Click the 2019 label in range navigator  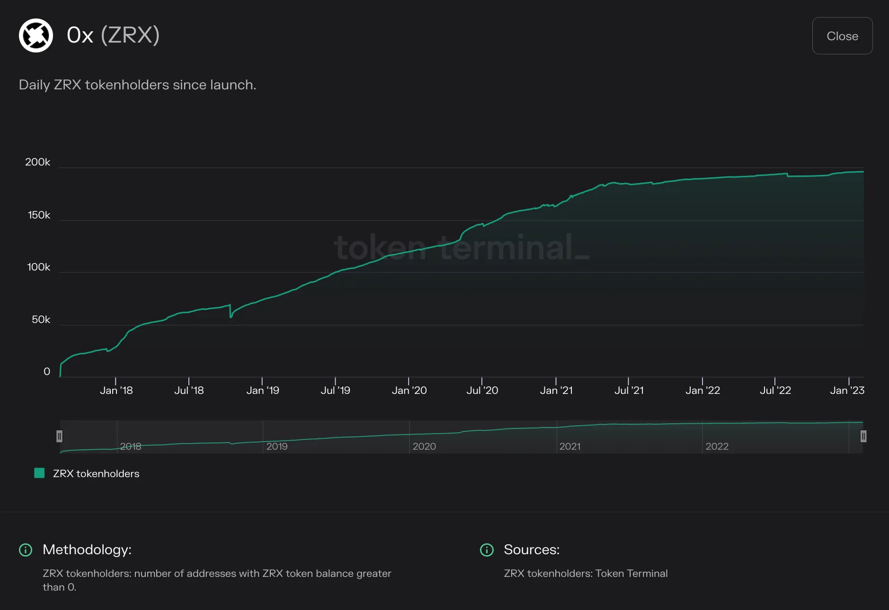(277, 446)
